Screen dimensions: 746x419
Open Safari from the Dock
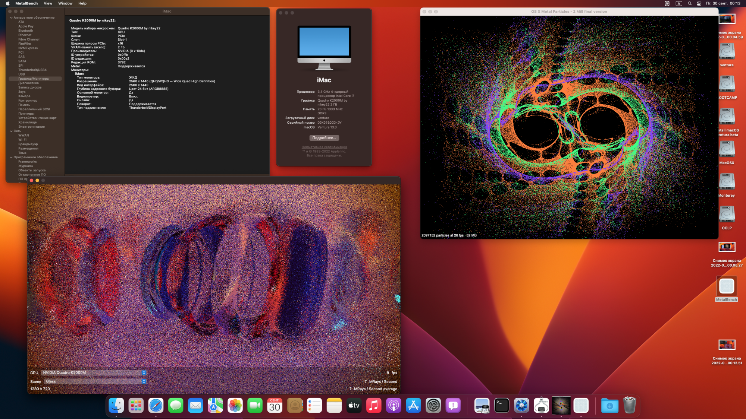pos(156,406)
